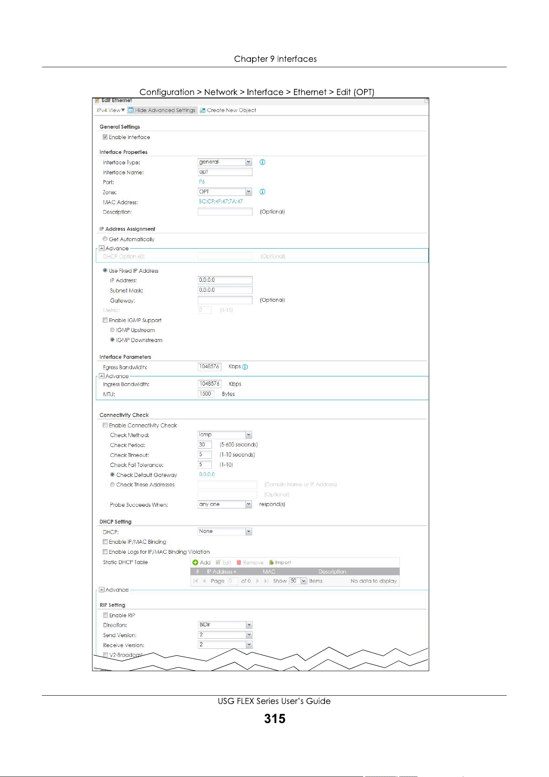Viewport: 549px width, 777px height.
Task: Click the Check Fail Tolerance input field
Action: click(205, 465)
